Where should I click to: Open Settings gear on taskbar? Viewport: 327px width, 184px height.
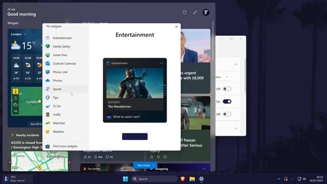[201, 179]
